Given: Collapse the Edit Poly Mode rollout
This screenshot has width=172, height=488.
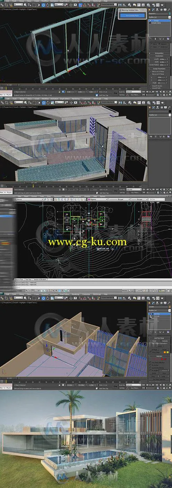Looking at the screenshot, I should pos(159,338).
